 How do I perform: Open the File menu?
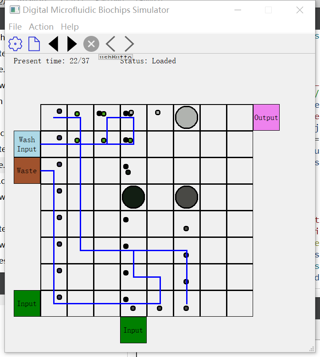click(x=15, y=27)
